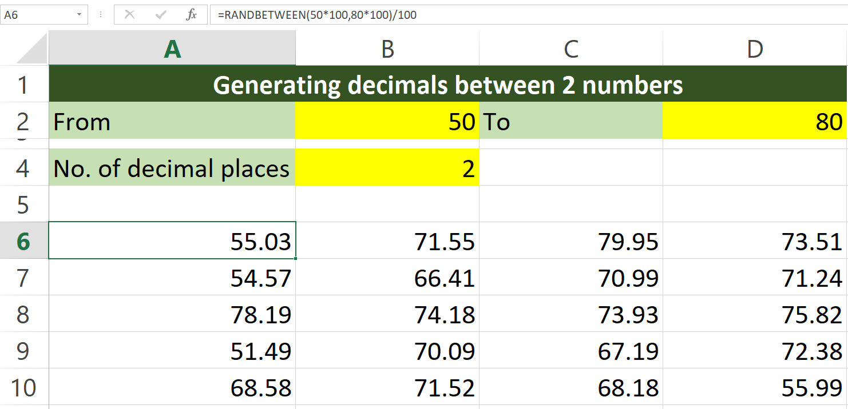Select the cell labeled To
The height and width of the screenshot is (409, 848).
pos(570,121)
